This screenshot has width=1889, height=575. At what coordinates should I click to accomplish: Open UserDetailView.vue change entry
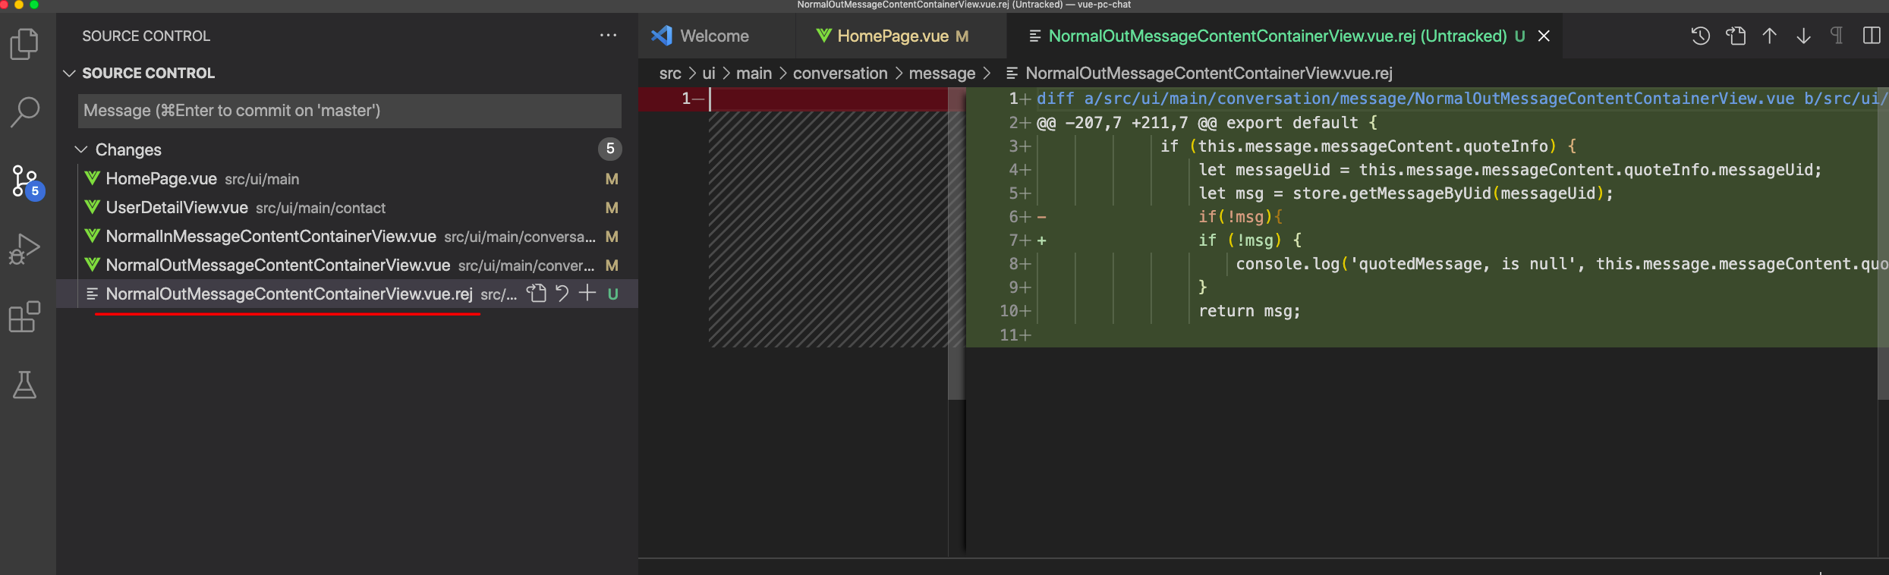(x=348, y=208)
